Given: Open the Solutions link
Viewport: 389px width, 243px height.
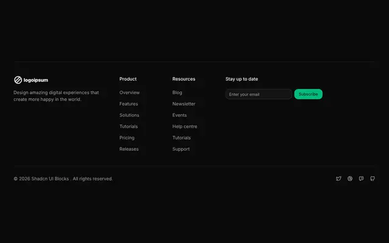Looking at the screenshot, I should (129, 115).
